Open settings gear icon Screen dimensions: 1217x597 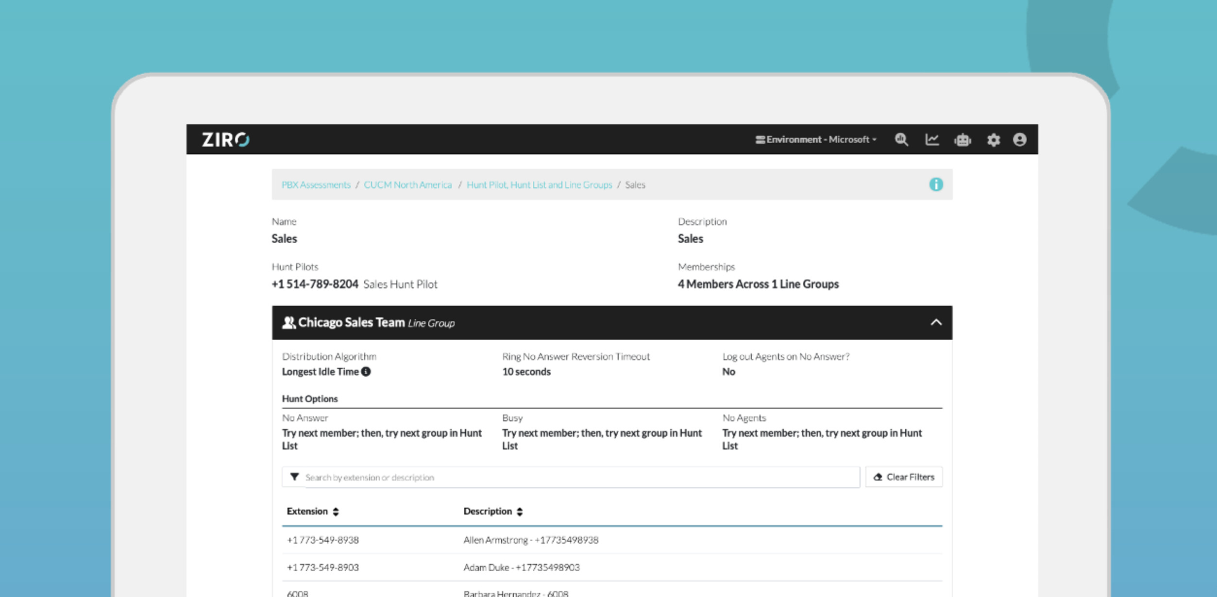(x=993, y=140)
